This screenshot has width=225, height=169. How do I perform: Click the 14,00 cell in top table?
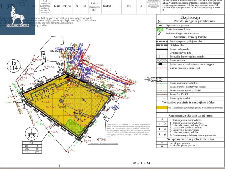click(57, 6)
